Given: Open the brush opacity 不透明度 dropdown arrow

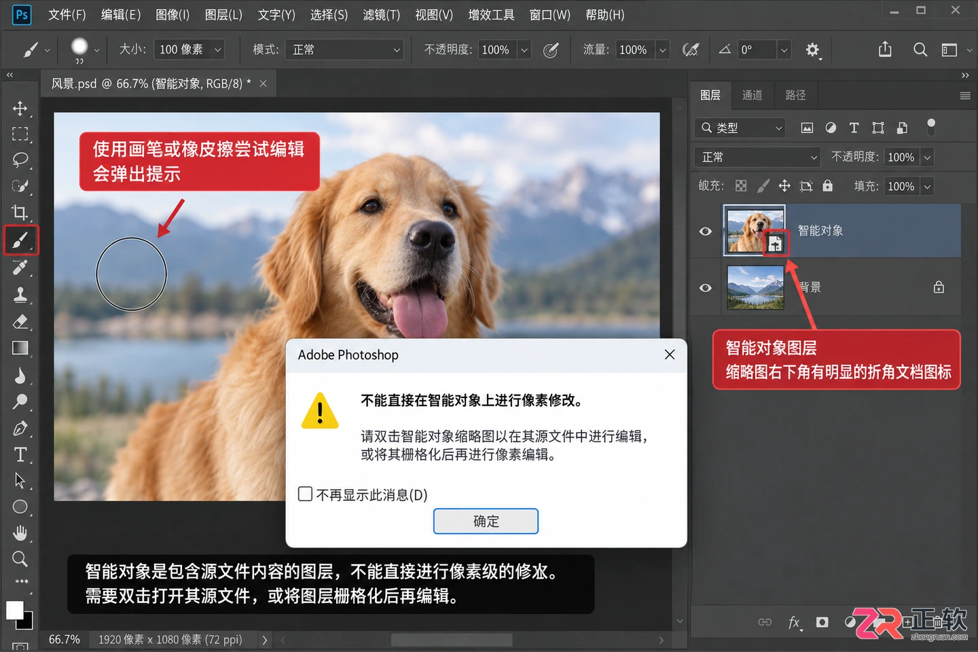Looking at the screenshot, I should coord(524,50).
